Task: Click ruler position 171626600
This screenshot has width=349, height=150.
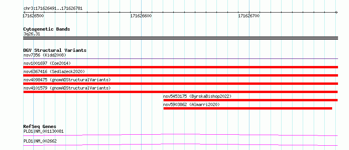Action: tap(141, 16)
